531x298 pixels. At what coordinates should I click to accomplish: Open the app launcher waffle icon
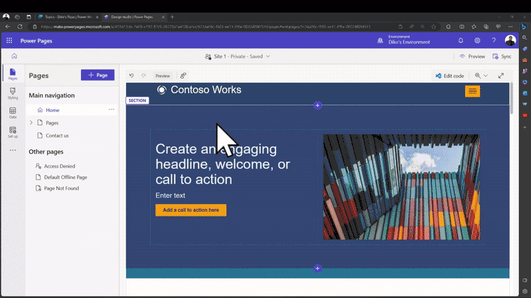click(9, 40)
